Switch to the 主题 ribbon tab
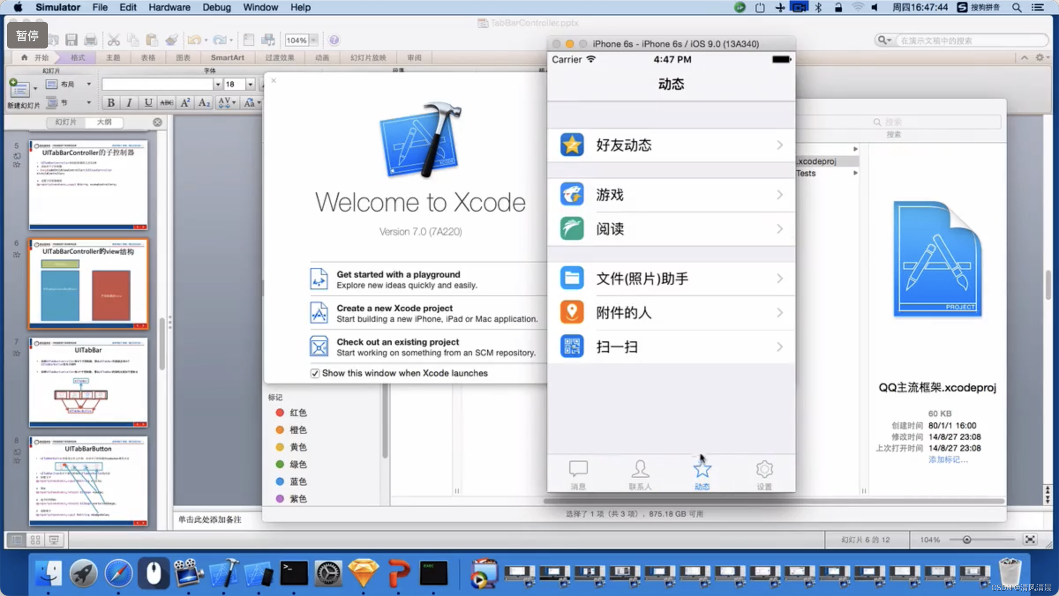1059x596 pixels. coord(113,58)
